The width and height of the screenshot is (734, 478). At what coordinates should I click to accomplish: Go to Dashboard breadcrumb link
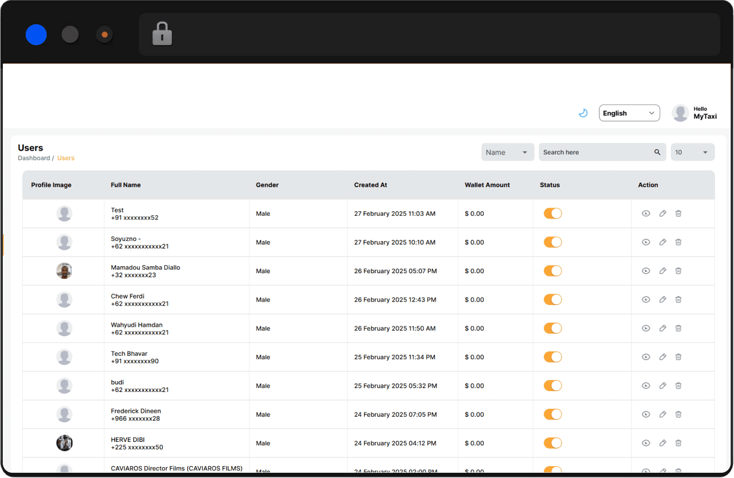(x=34, y=158)
